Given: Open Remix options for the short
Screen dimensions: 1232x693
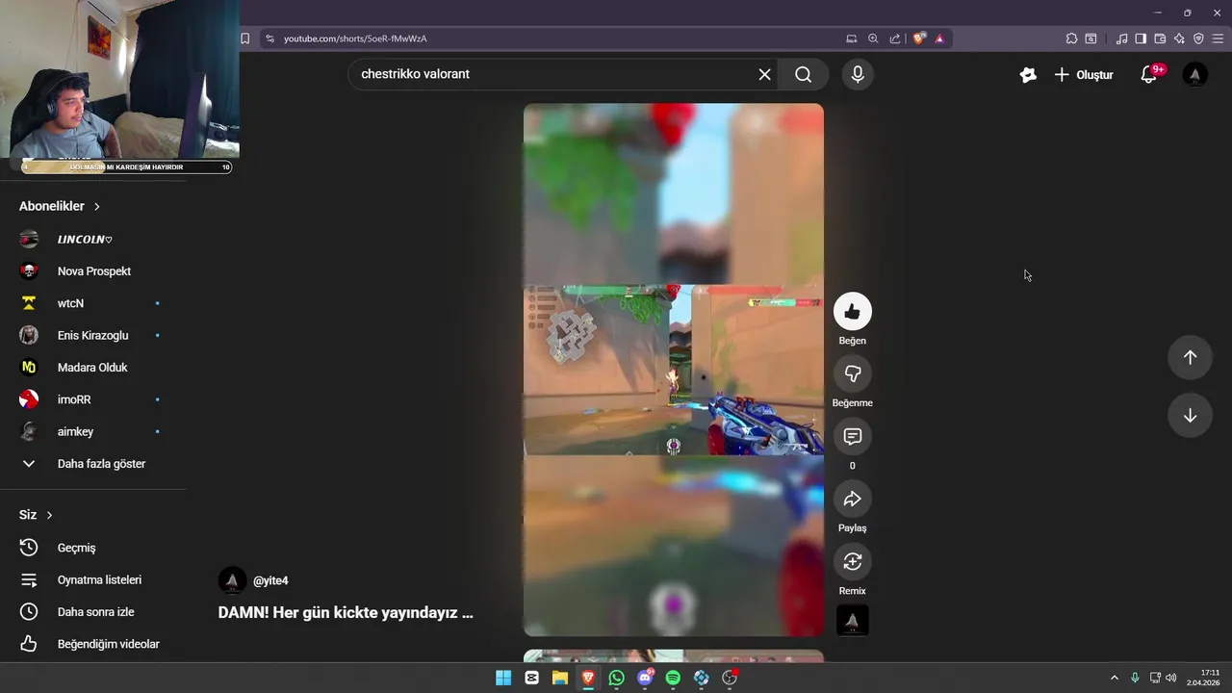Looking at the screenshot, I should coord(852,561).
